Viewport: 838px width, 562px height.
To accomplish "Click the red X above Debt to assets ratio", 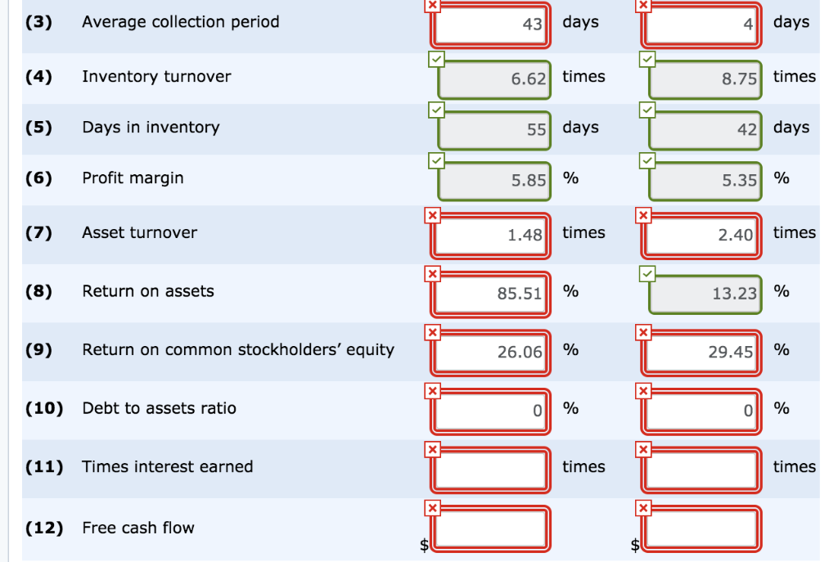I will tap(433, 390).
